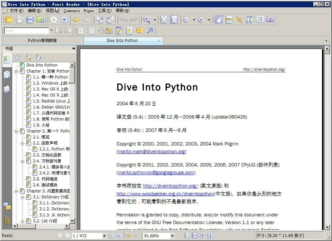Print the document using the printer icon
The image size is (332, 241).
tap(30, 20)
